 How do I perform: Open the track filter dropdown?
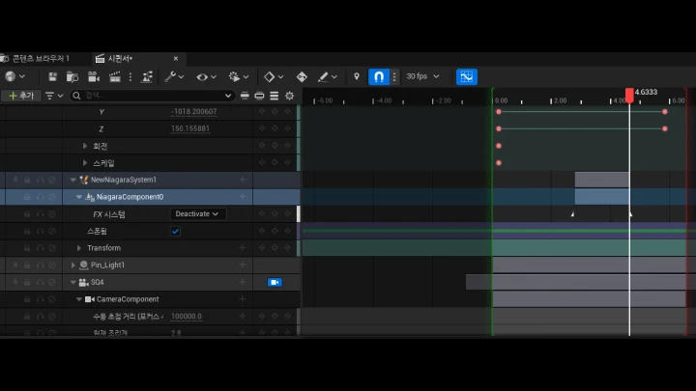click(54, 96)
